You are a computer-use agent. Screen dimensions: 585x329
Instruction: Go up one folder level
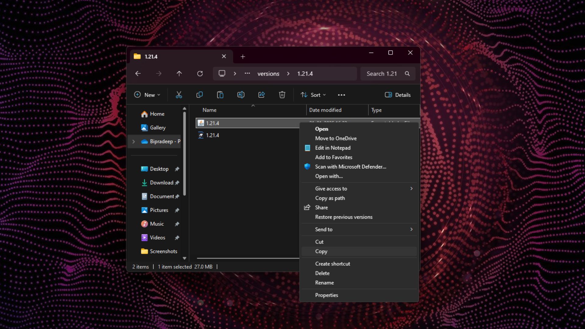[179, 74]
